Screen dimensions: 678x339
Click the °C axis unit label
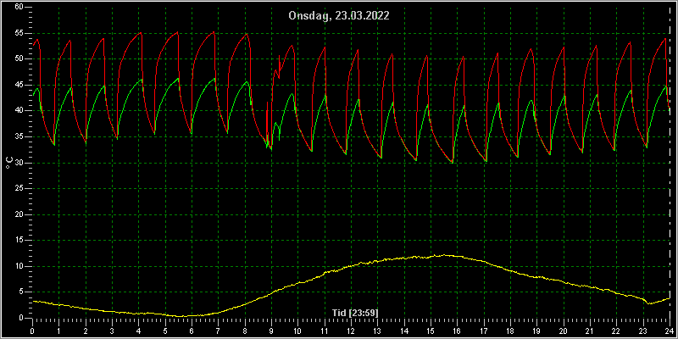click(x=9, y=163)
